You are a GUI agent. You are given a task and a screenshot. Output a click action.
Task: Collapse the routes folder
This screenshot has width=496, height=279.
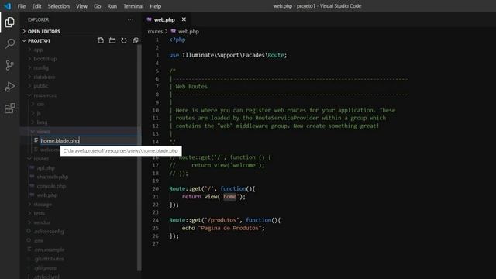[x=41, y=158]
